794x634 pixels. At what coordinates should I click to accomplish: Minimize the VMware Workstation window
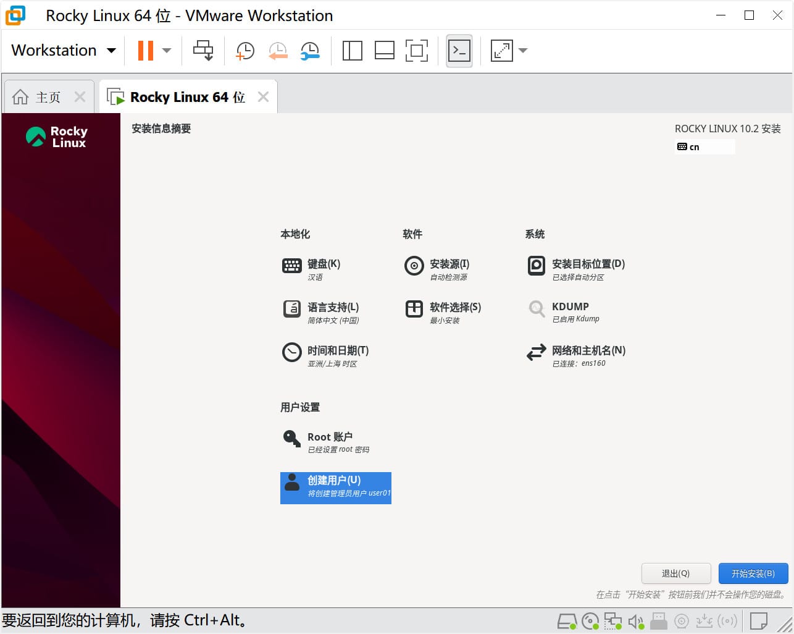pos(721,15)
